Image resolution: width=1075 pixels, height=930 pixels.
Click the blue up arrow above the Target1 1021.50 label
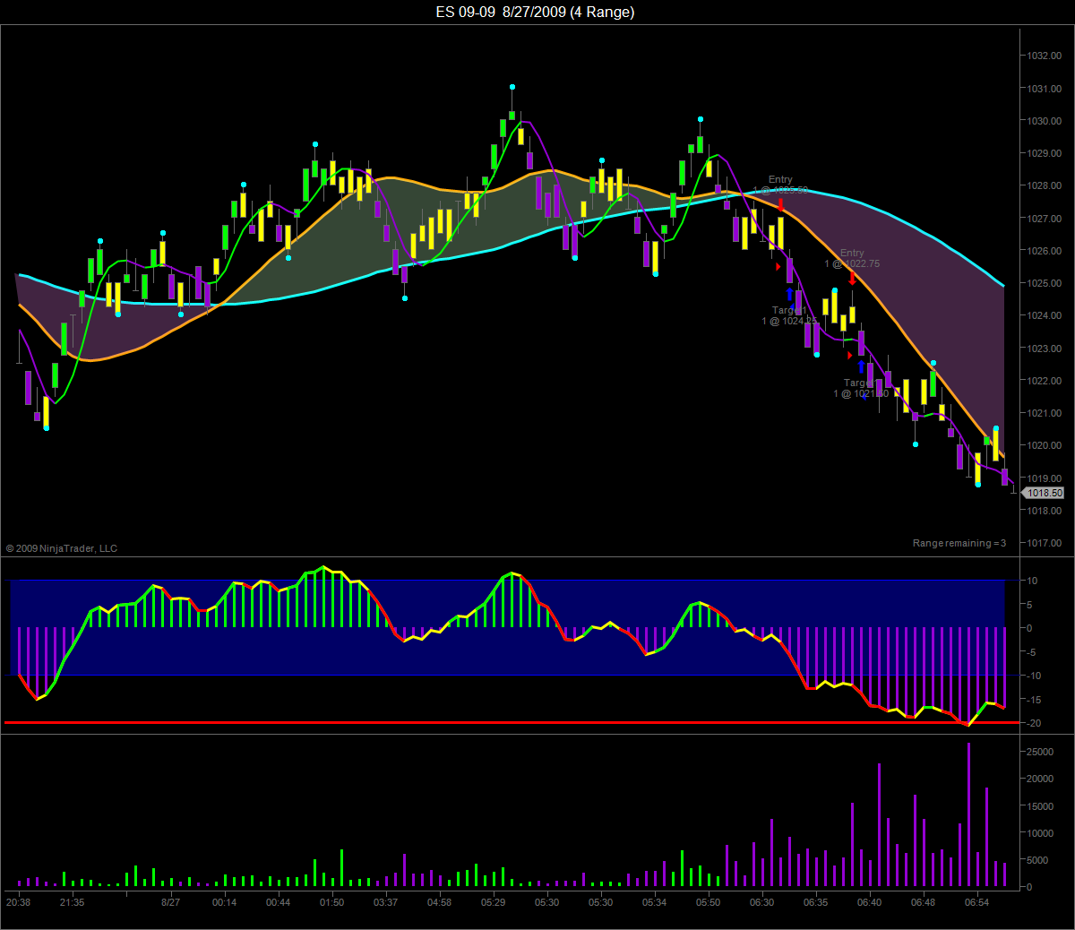click(861, 366)
